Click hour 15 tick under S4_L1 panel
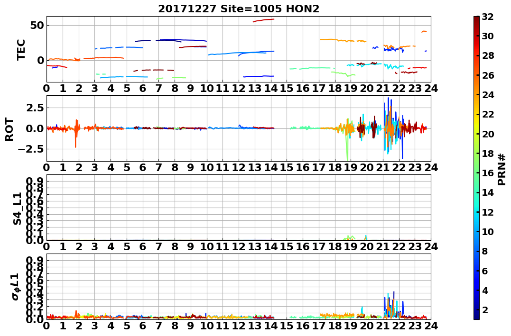This screenshot has width=511, height=336. (x=287, y=246)
